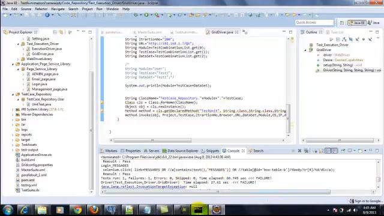384x216 pixels.
Task: Click Collapse All in Project Explorer
Action: coord(55,32)
